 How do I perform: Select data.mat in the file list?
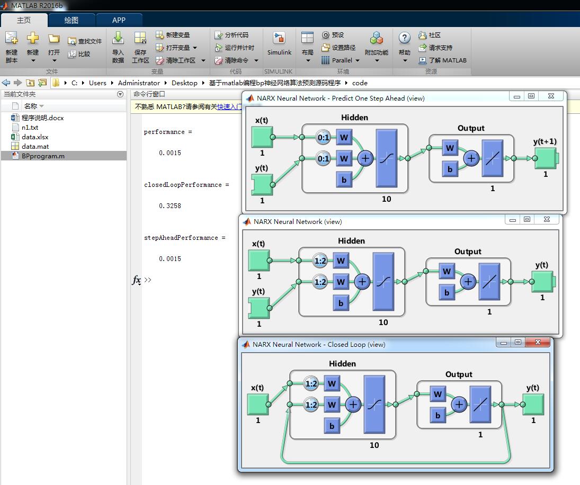point(35,147)
